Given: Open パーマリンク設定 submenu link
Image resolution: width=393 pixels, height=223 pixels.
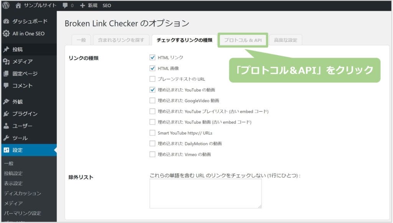Looking at the screenshot, I should tap(23, 213).
